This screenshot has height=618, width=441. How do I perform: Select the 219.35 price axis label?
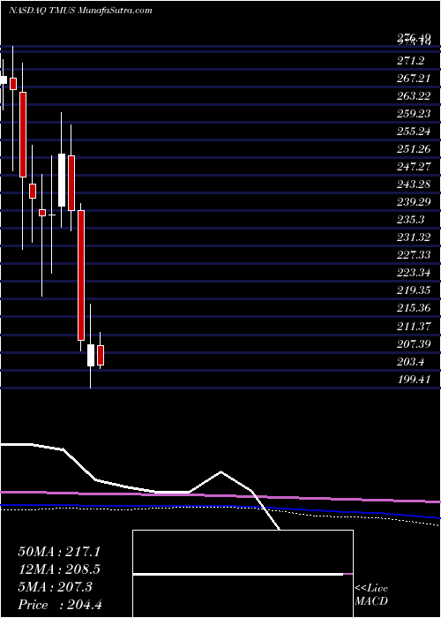[413, 290]
